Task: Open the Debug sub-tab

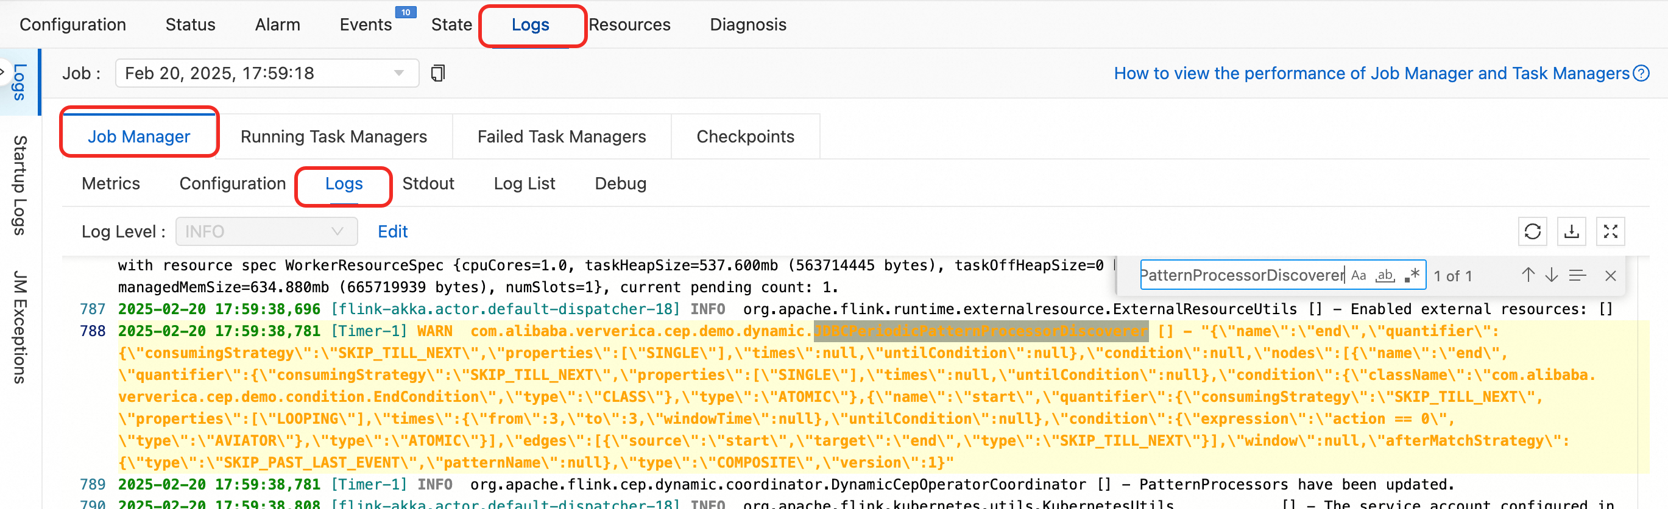Action: coord(620,184)
